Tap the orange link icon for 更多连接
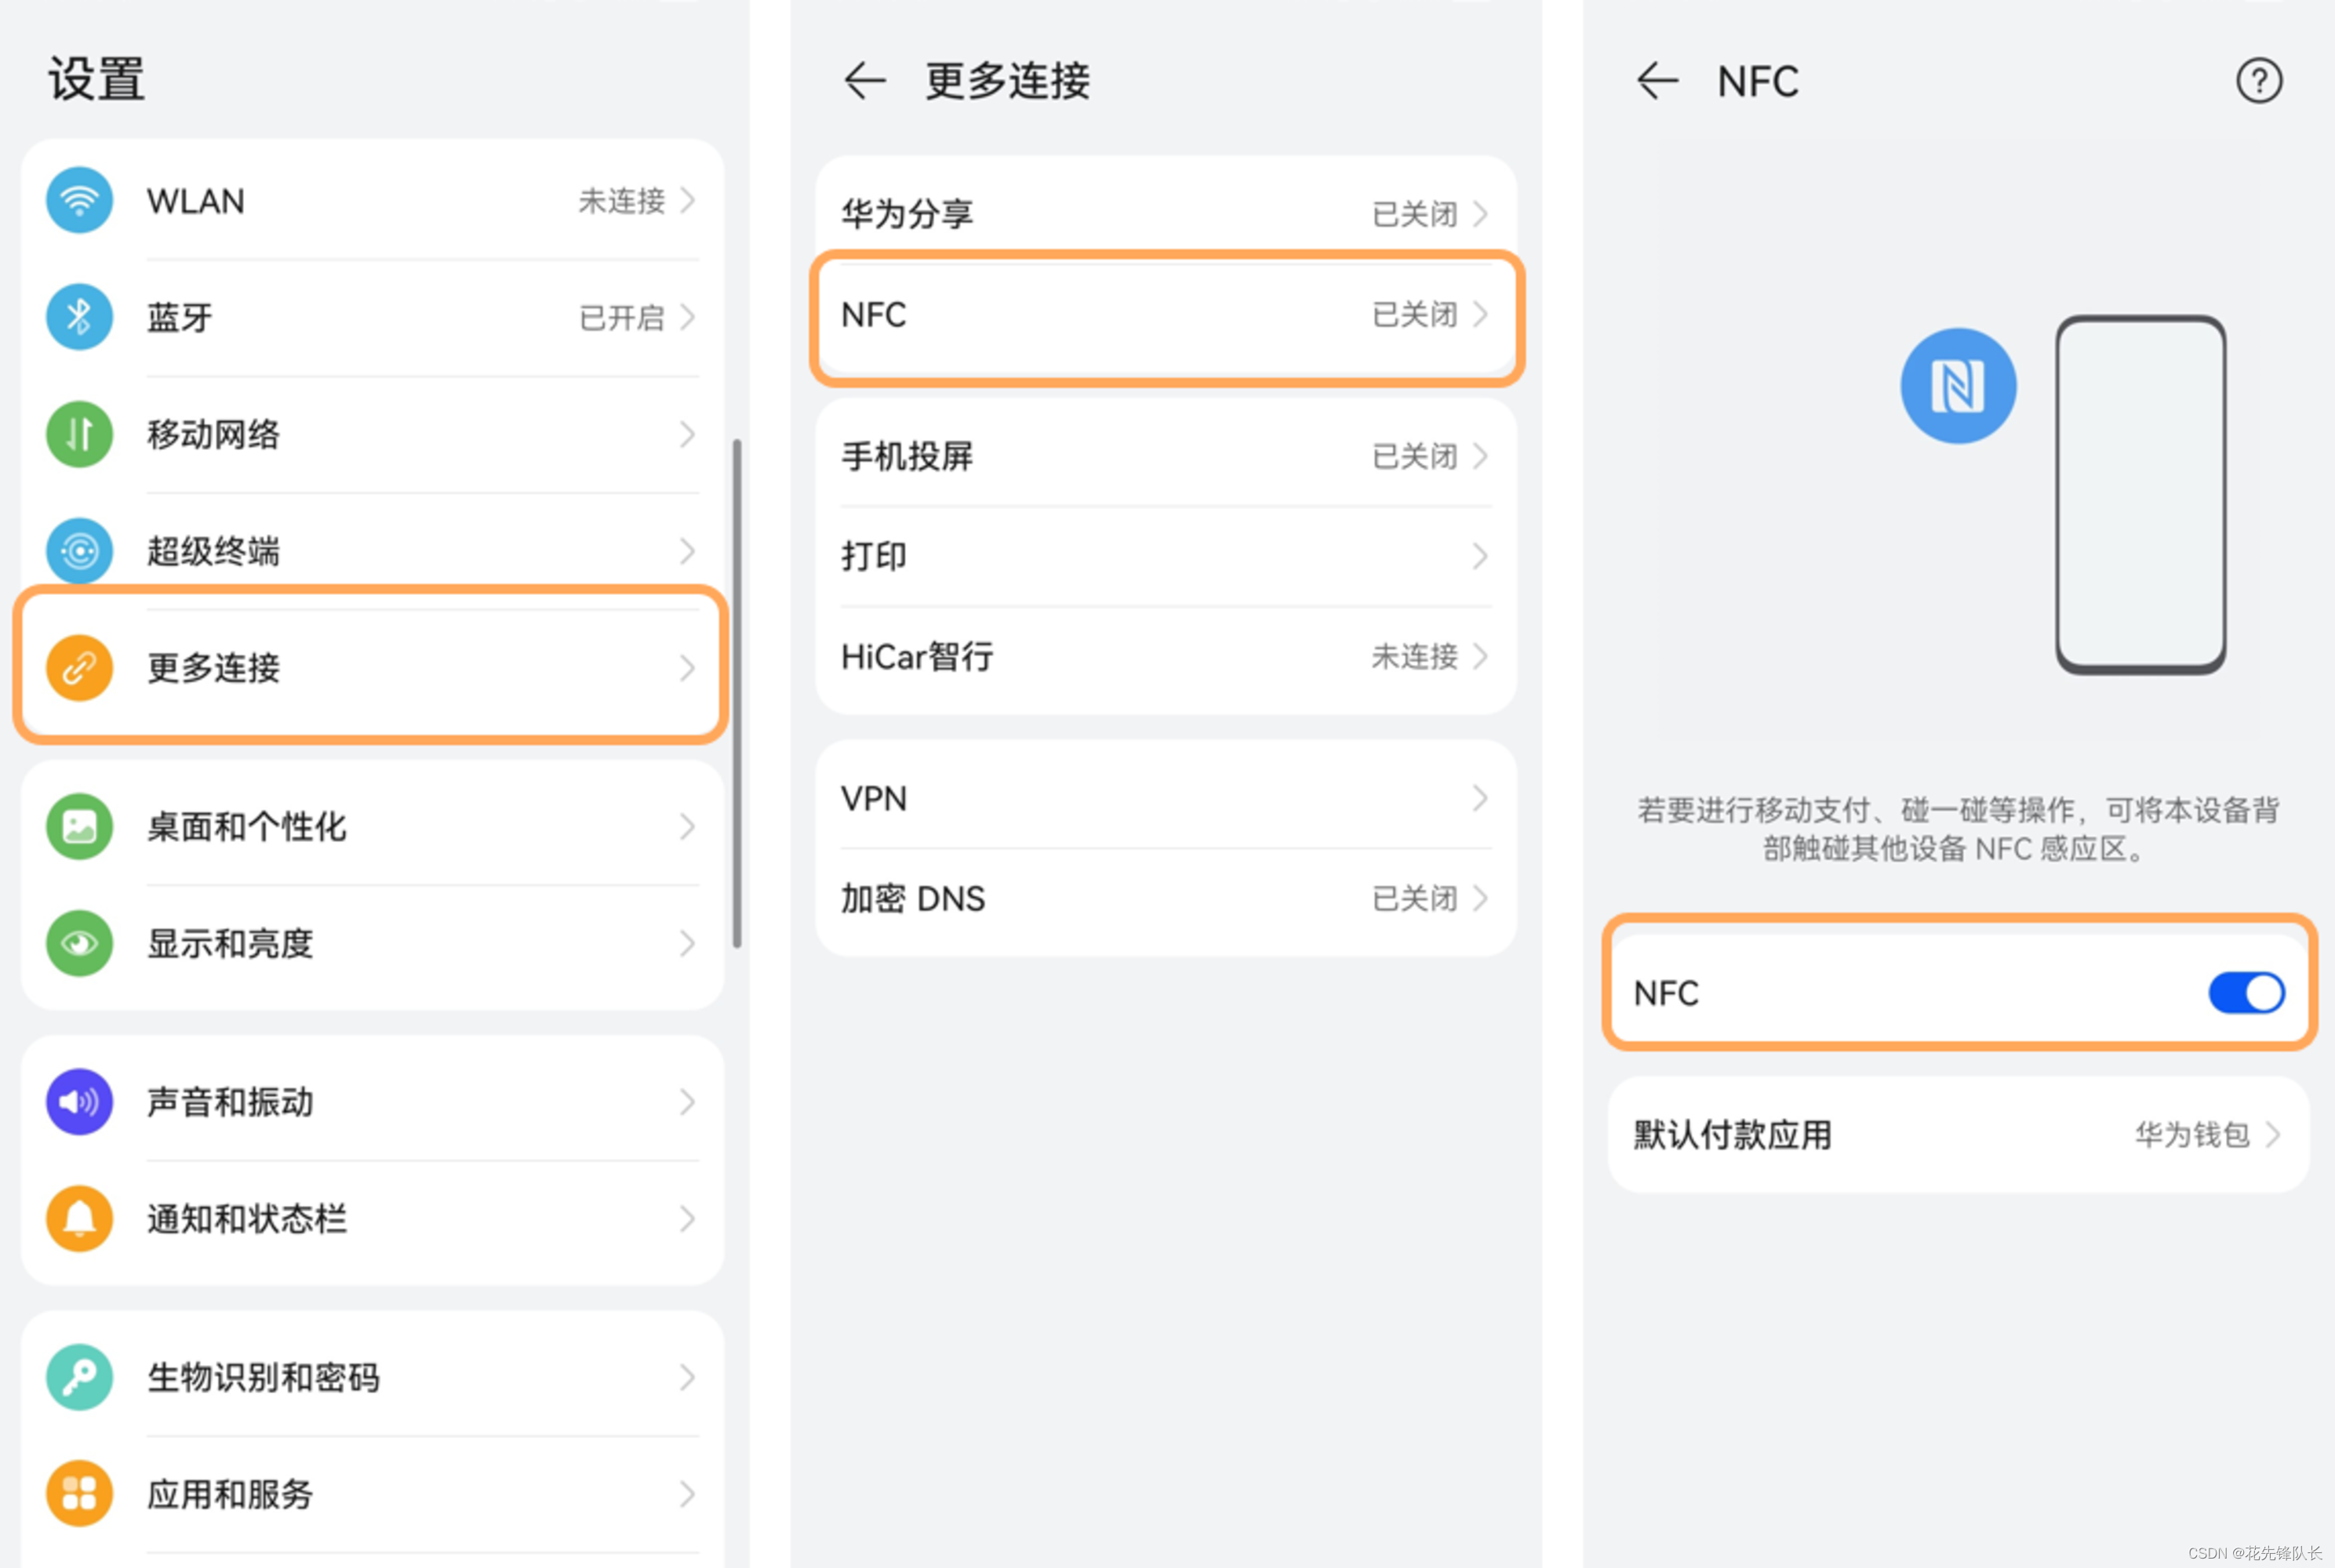The width and height of the screenshot is (2335, 1568). click(79, 668)
